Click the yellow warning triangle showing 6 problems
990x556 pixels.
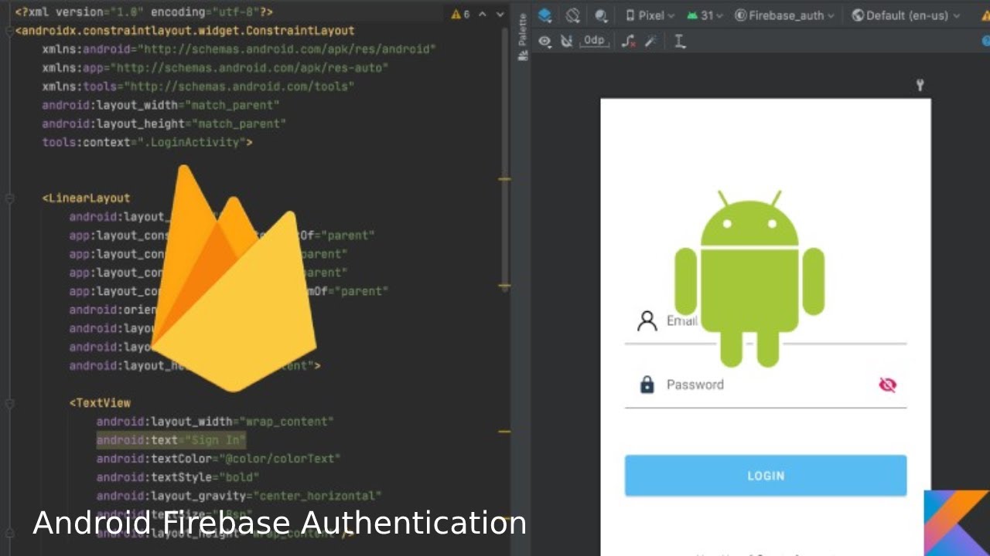[x=460, y=14]
